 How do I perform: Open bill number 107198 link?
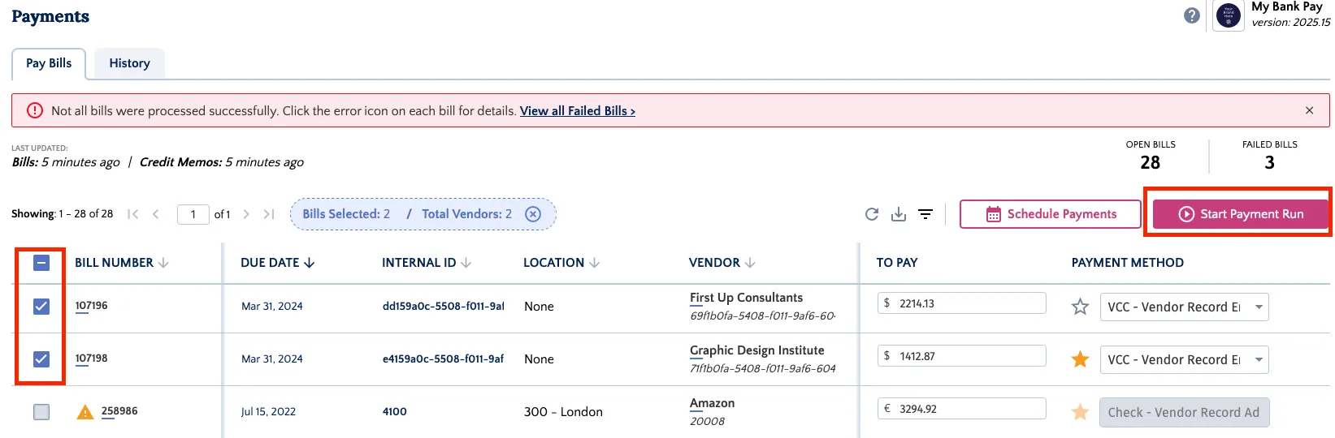pyautogui.click(x=91, y=359)
